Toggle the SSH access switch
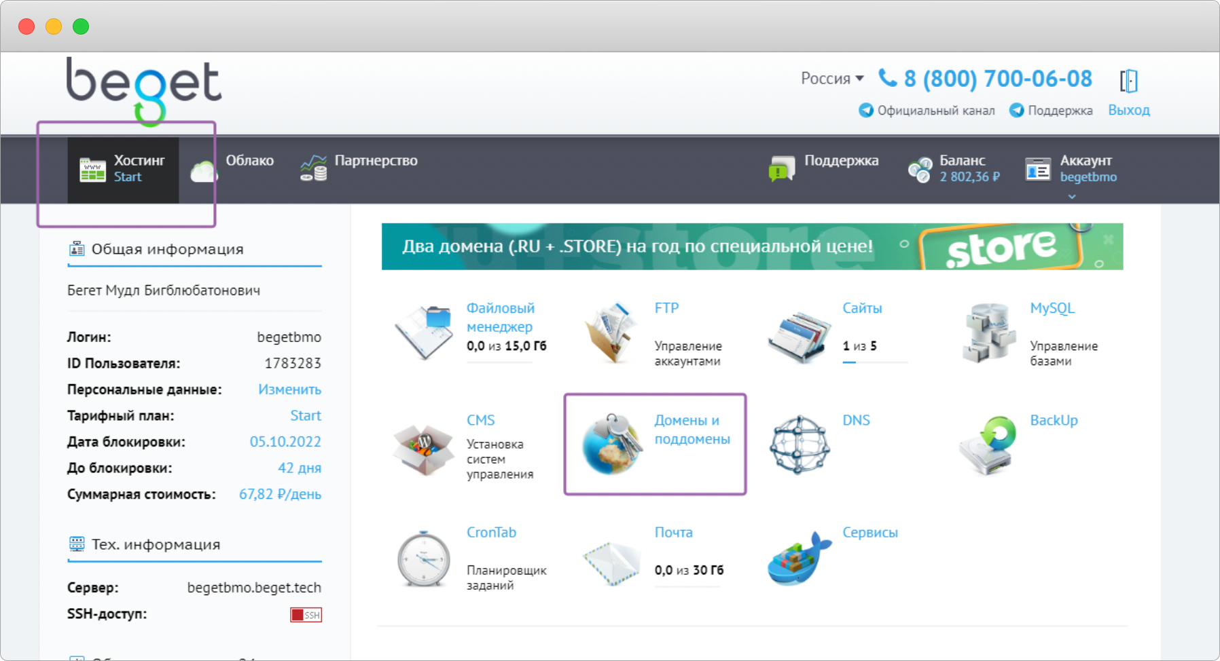 click(306, 615)
